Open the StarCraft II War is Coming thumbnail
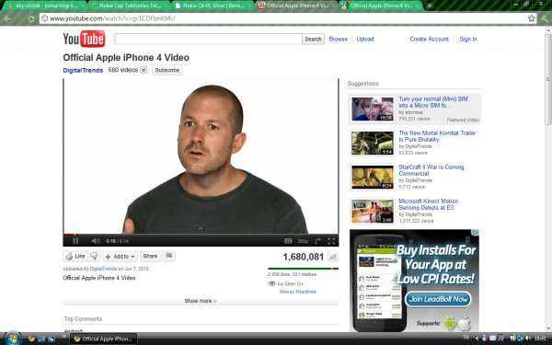Image resolution: width=552 pixels, height=345 pixels. coord(373,177)
